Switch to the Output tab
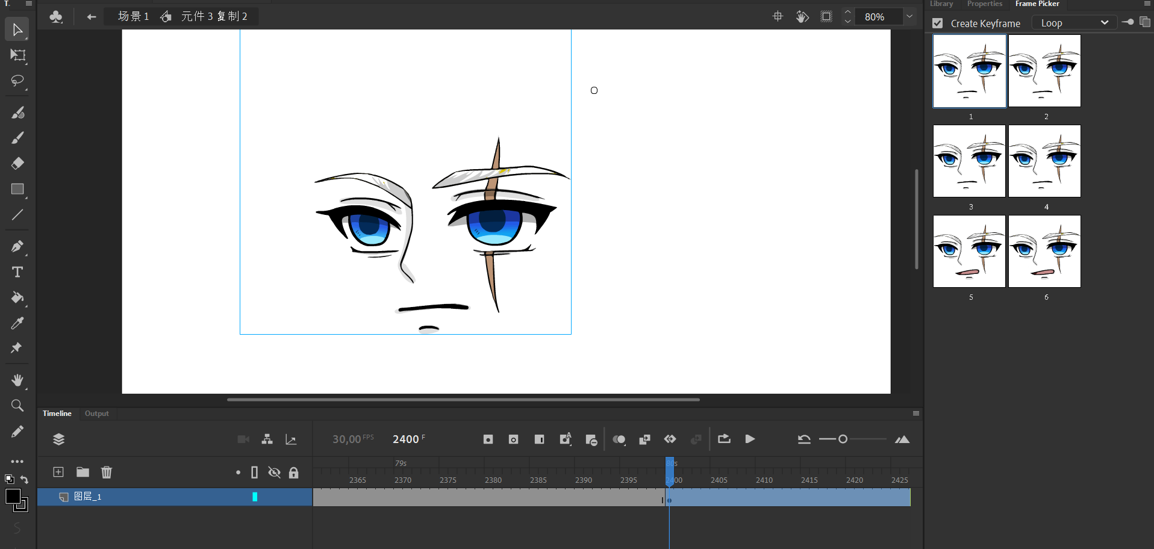 (96, 414)
